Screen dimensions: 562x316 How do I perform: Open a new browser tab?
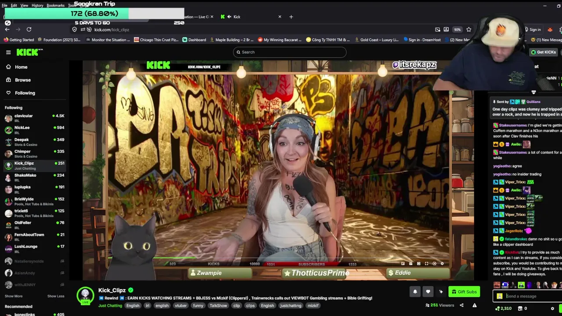291,17
